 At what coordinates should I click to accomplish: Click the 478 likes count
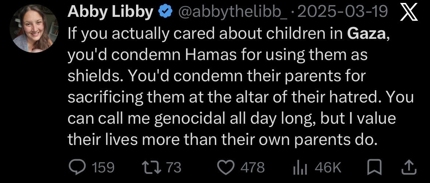pos(253,167)
